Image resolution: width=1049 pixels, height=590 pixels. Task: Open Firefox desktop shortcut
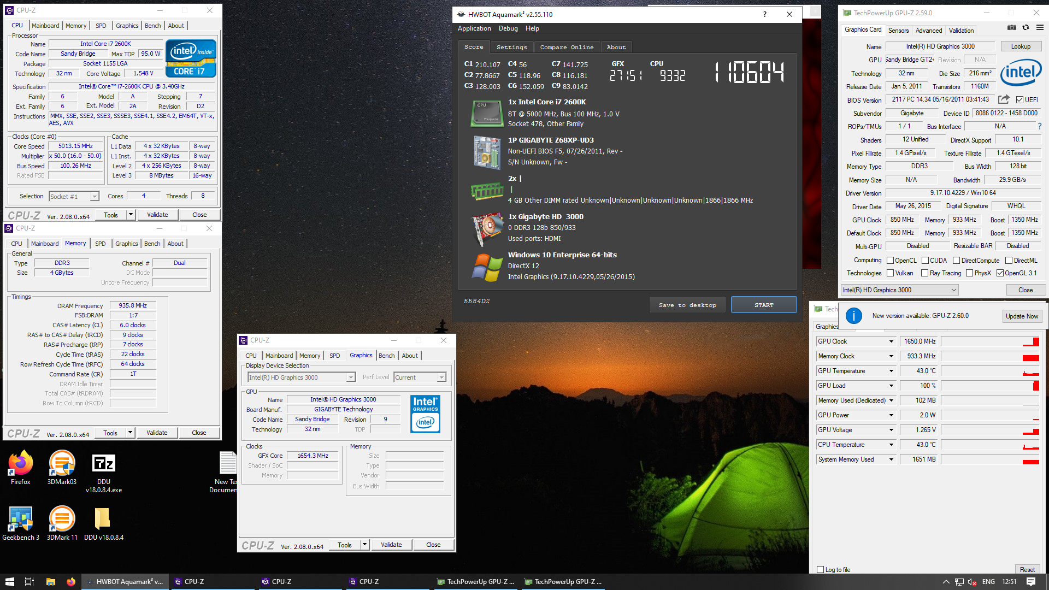click(20, 468)
